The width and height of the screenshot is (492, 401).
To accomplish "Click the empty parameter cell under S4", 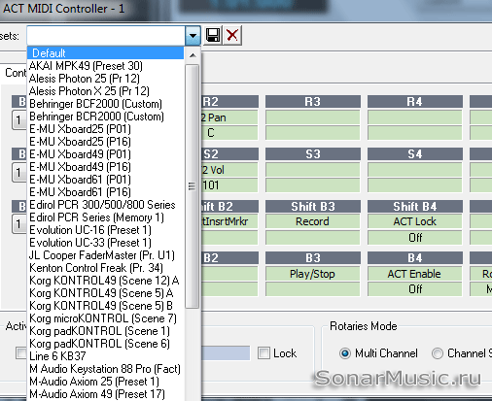I will coord(415,170).
